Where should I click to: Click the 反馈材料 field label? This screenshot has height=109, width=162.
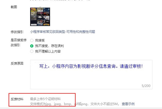[17, 99]
